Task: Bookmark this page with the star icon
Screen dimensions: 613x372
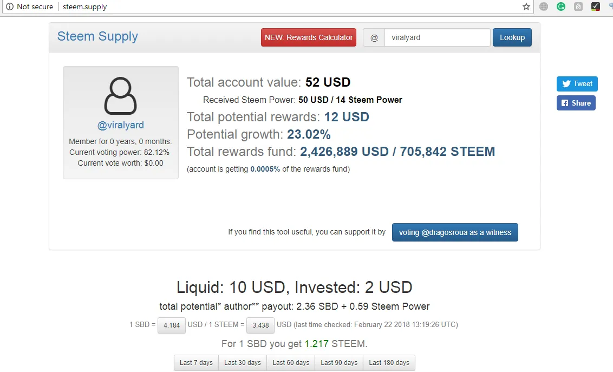Action: click(526, 6)
